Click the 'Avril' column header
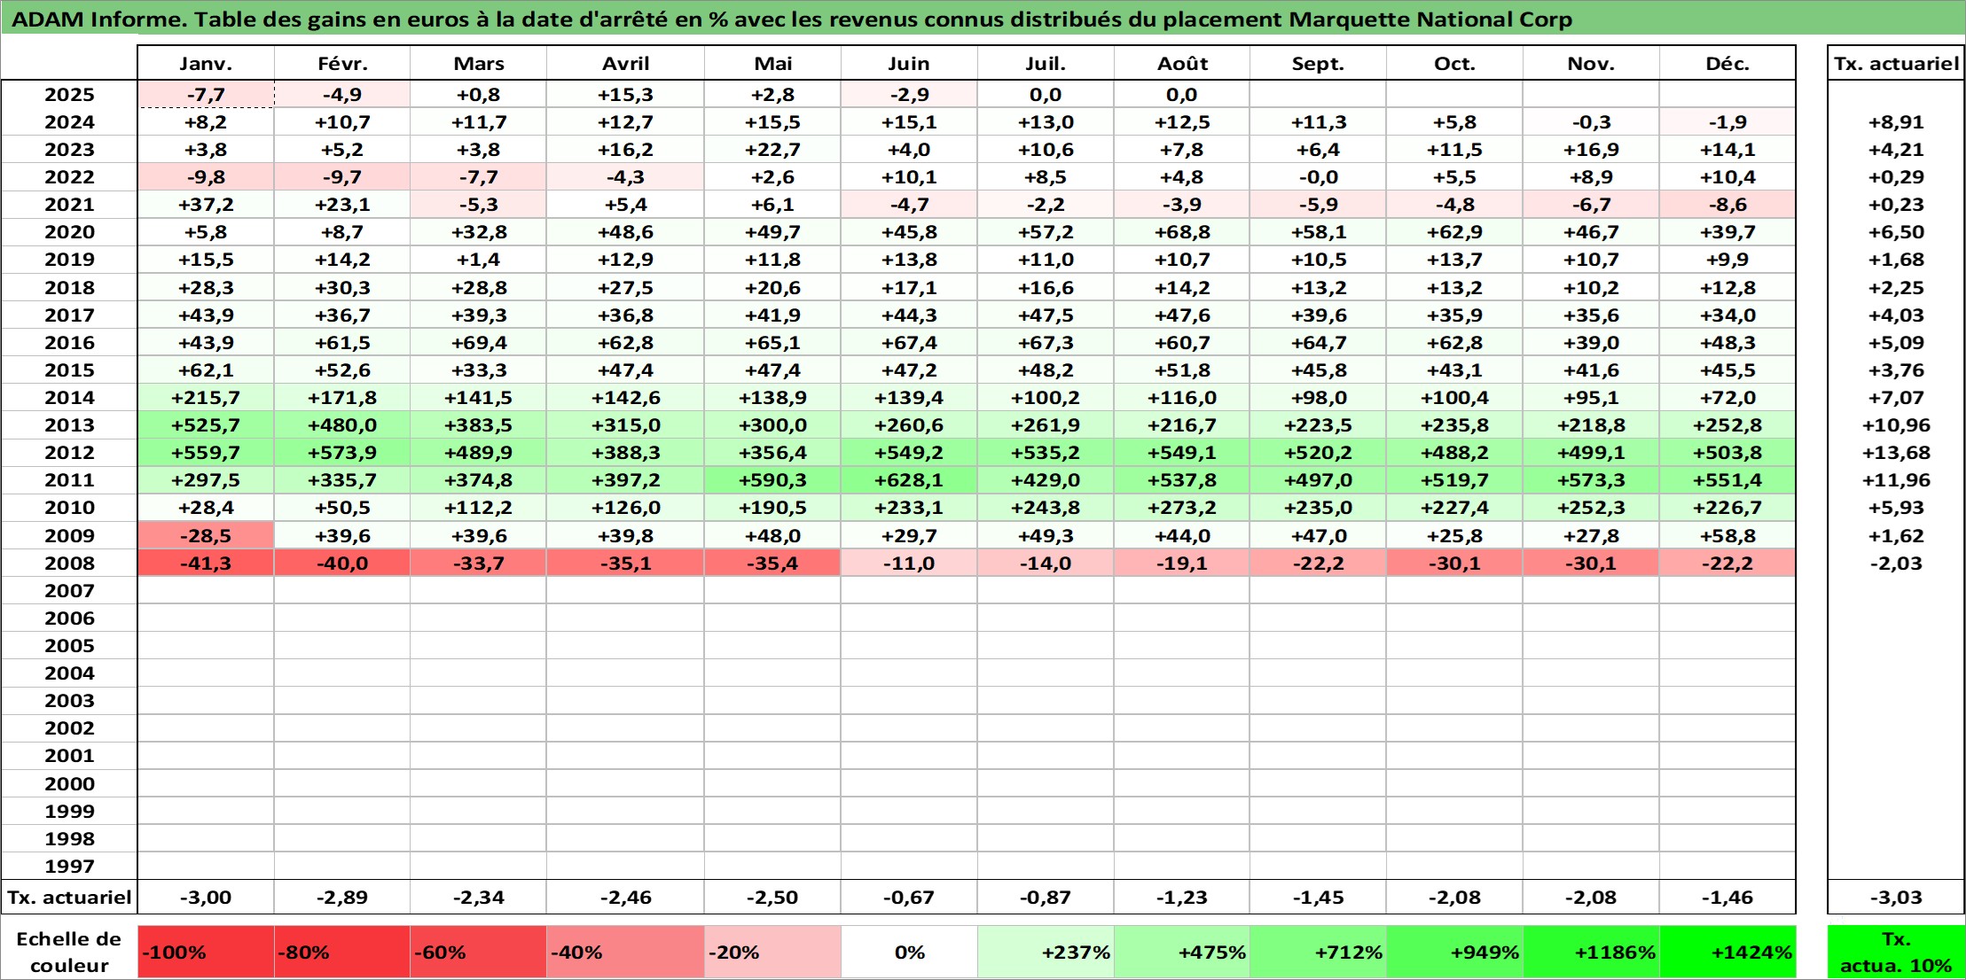 pos(625,63)
